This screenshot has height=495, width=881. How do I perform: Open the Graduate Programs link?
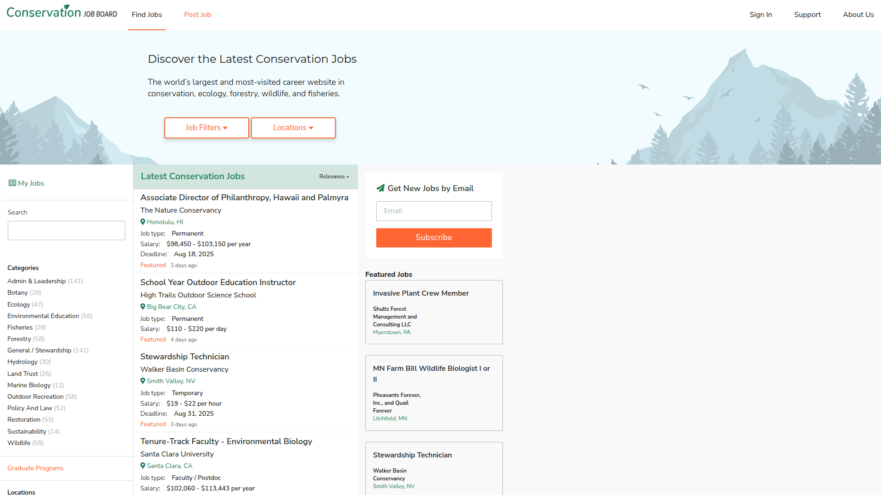pyautogui.click(x=35, y=468)
